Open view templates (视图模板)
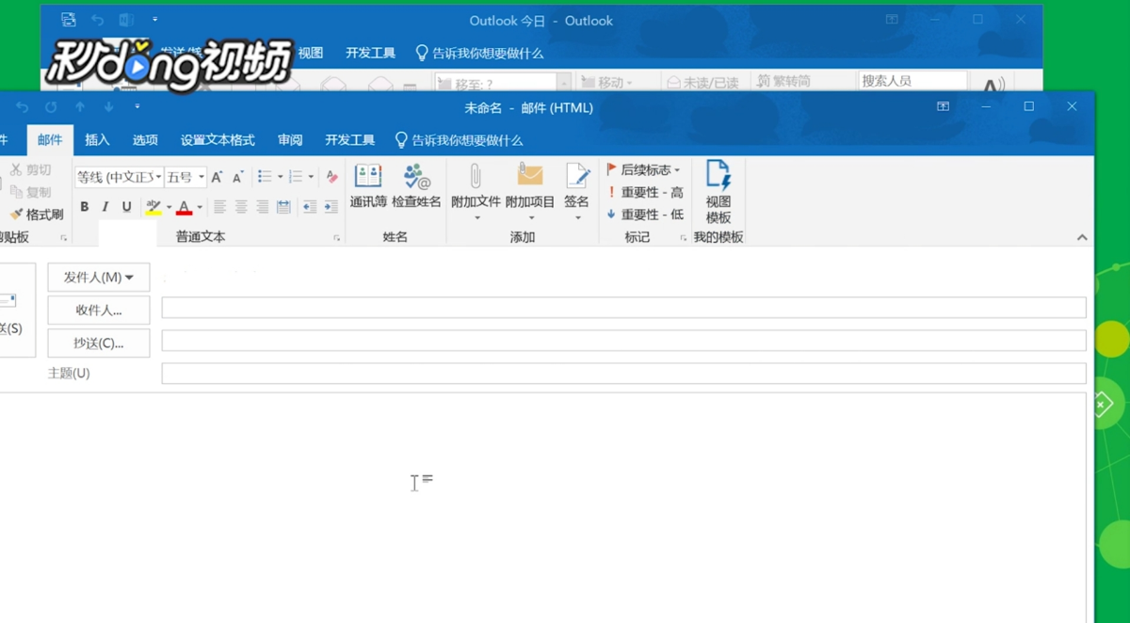The image size is (1130, 623). (718, 192)
